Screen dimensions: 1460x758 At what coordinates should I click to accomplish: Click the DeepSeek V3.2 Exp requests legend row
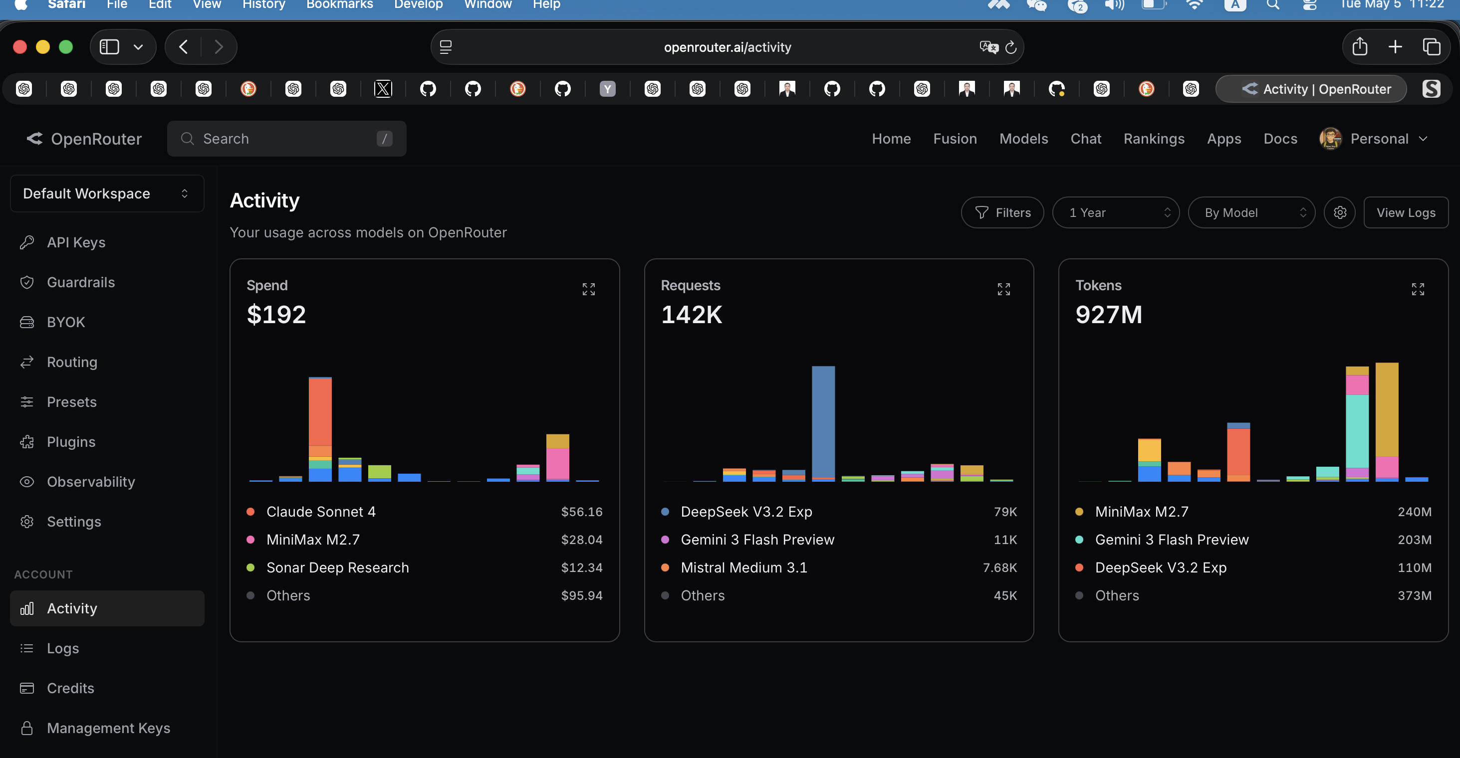coord(839,512)
